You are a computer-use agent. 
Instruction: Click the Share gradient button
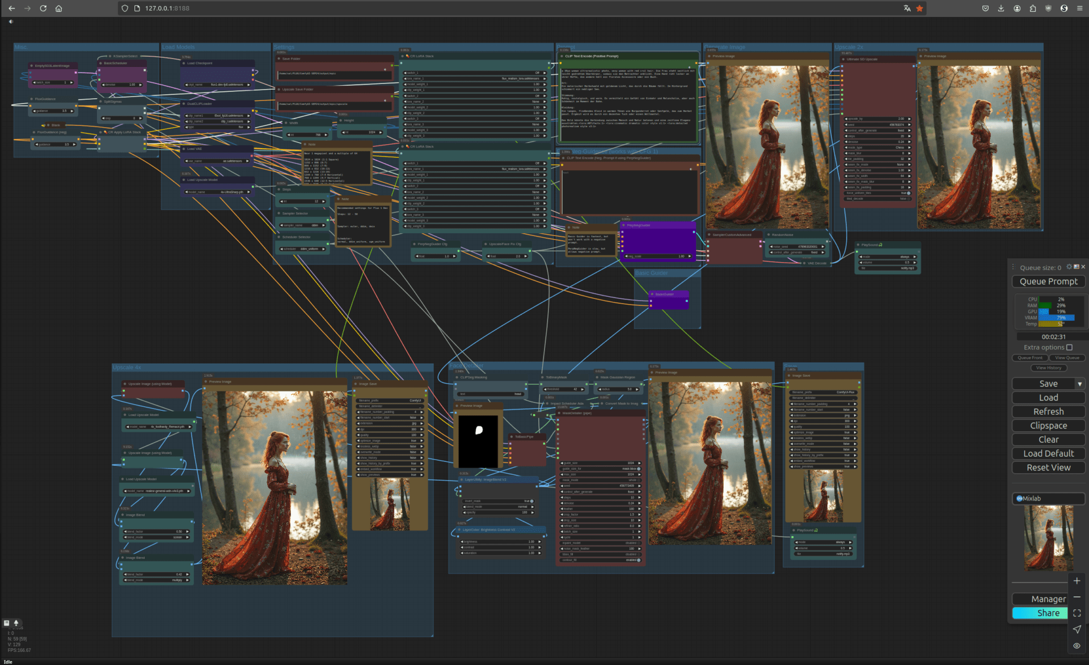coord(1040,613)
